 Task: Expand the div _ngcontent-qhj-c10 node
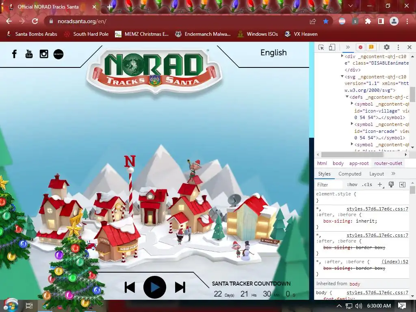(x=342, y=56)
